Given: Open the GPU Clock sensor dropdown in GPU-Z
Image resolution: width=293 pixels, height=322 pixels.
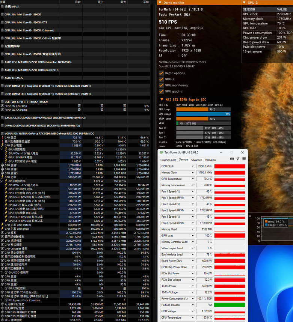Looking at the screenshot, I should [193, 166].
